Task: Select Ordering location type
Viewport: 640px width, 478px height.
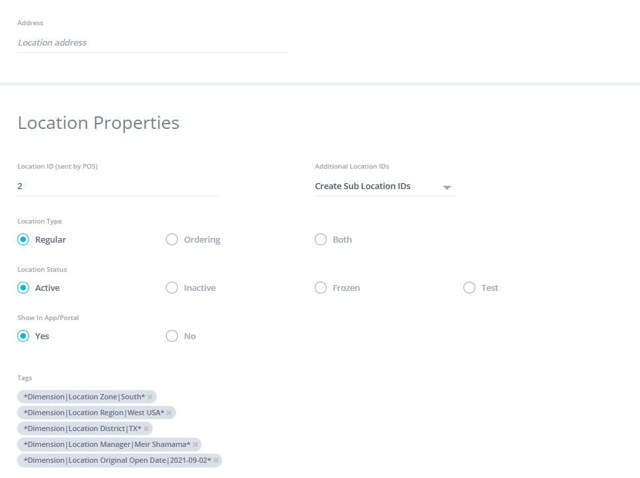Action: click(172, 239)
